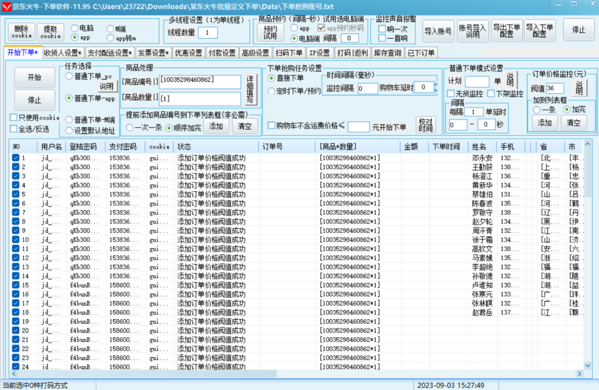Click 导出下单配置 button
Screen dimensions: 599x390
(x=507, y=30)
